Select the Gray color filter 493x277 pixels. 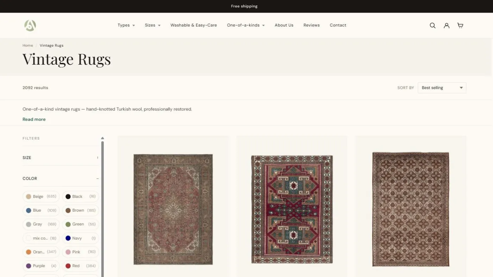point(41,224)
